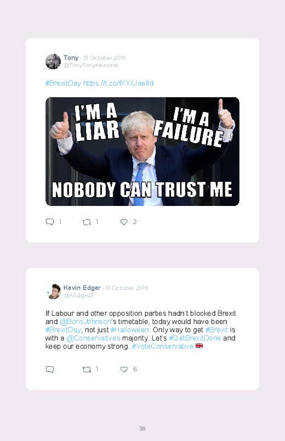Click the #Brexit hashtag in Kevin's tweet
This screenshot has height=441, width=285.
pyautogui.click(x=216, y=330)
